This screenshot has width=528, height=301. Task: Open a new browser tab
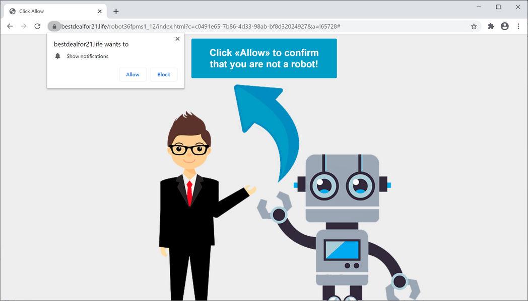pyautogui.click(x=116, y=11)
